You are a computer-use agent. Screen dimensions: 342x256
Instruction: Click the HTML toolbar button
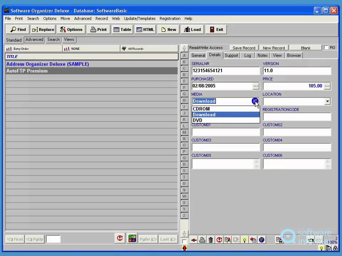(145, 30)
